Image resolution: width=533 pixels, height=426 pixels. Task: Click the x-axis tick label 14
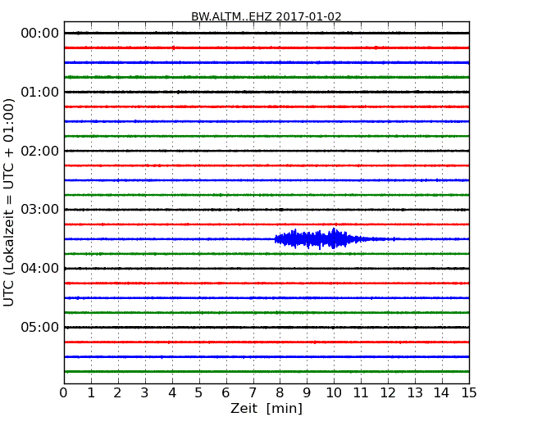pyautogui.click(x=441, y=392)
